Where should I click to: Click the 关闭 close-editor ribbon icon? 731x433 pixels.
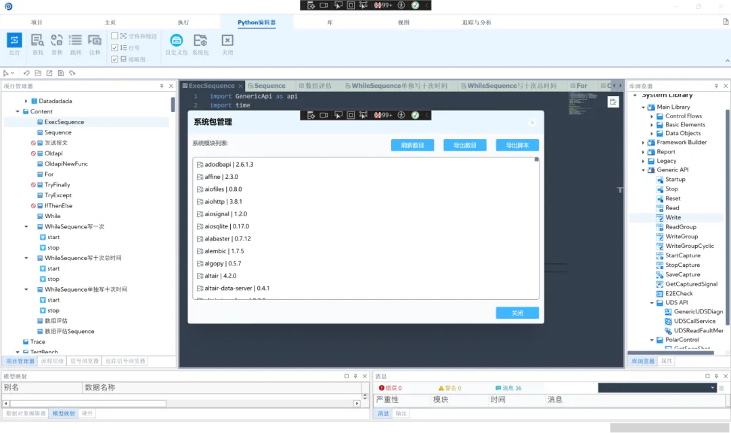(227, 41)
